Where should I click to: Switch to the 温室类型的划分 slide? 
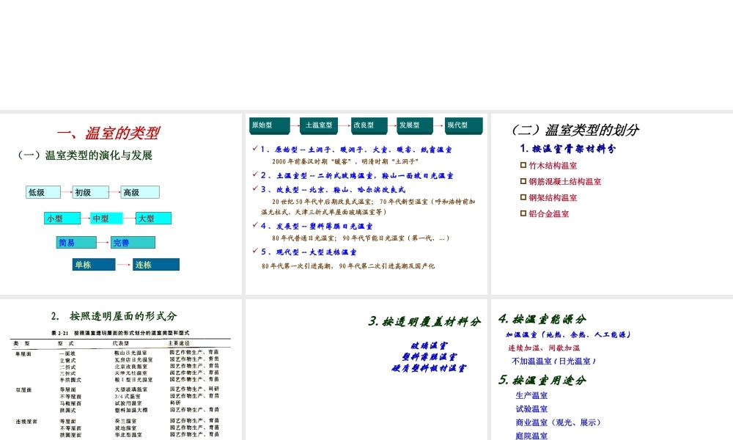(575, 131)
